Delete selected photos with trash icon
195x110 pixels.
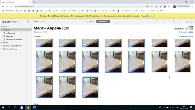pos(179,22)
